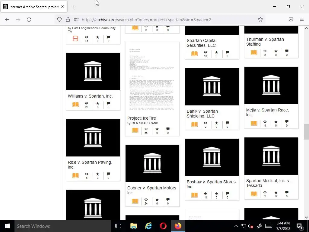Click the archive.org URL address field
The image size is (309, 232).
[146, 20]
